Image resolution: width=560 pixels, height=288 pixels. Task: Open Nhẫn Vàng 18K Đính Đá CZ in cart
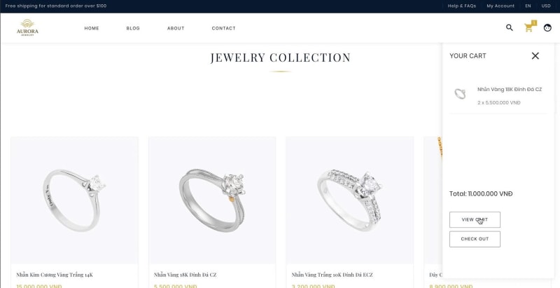(510, 89)
